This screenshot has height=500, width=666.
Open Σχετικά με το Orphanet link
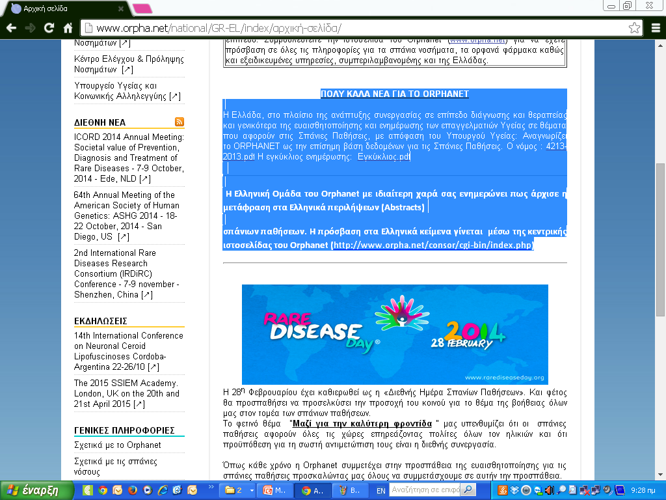tap(118, 445)
